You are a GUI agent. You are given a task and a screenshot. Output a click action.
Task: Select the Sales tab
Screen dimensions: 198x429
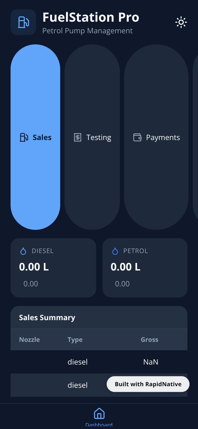pos(35,137)
